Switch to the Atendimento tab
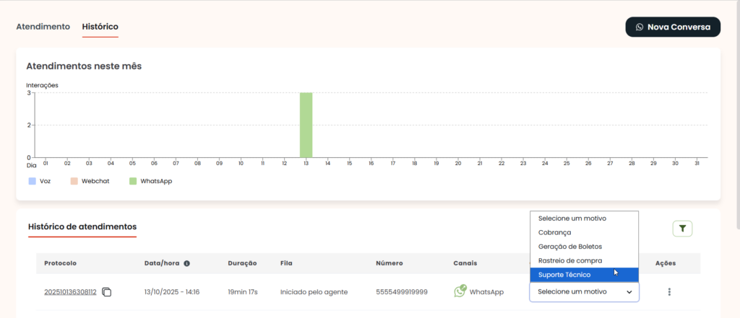This screenshot has width=740, height=318. click(43, 27)
